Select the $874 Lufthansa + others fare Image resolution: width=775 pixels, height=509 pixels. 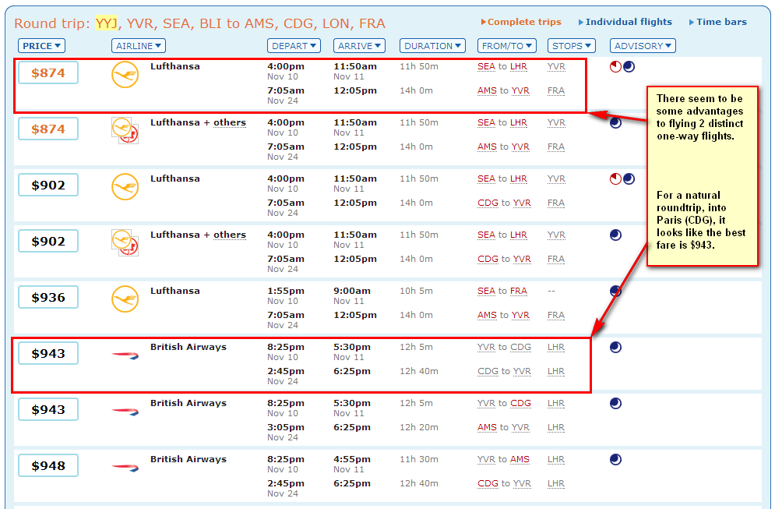(x=48, y=129)
